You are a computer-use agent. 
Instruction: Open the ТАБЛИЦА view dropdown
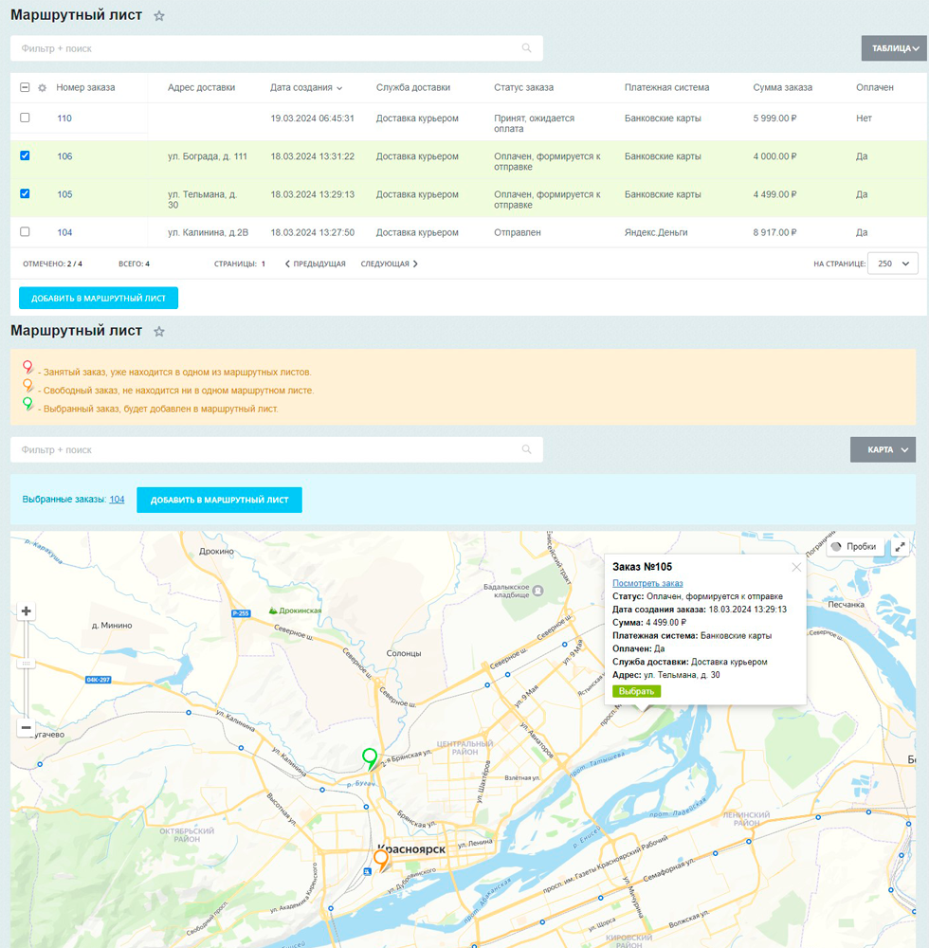tap(894, 48)
